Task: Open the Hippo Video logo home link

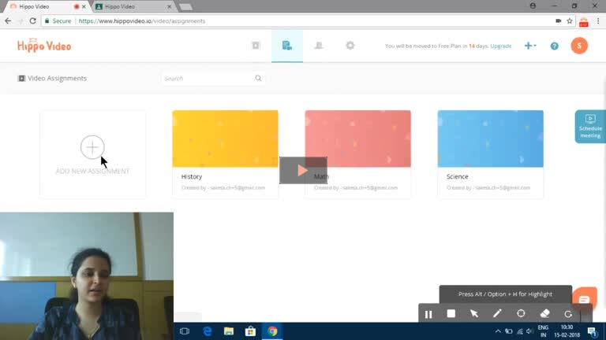Action: pos(44,46)
